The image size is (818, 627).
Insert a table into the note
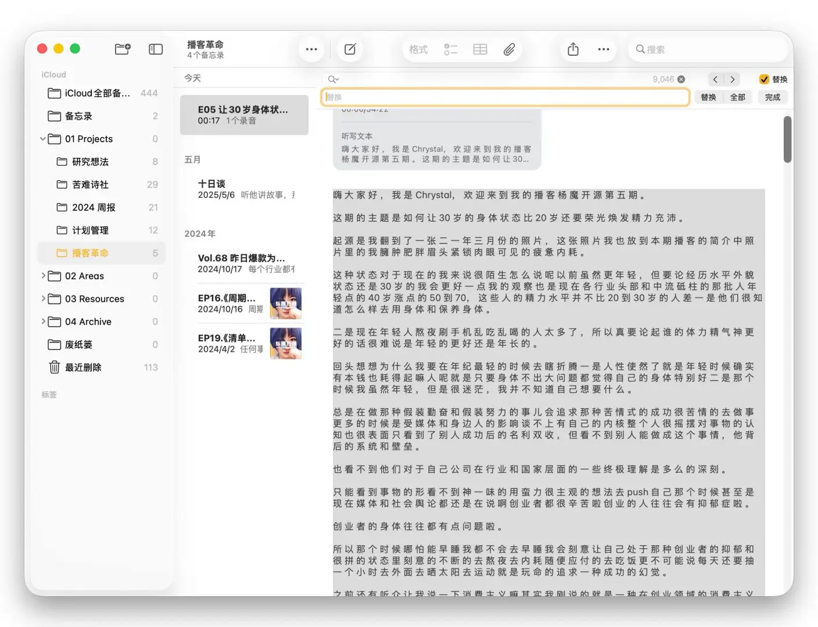point(480,49)
